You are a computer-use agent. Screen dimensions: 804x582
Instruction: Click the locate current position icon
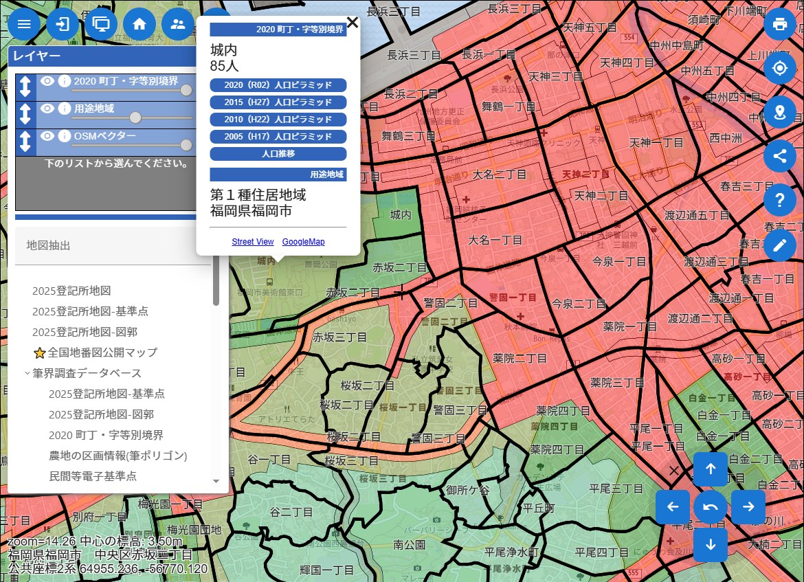point(779,69)
